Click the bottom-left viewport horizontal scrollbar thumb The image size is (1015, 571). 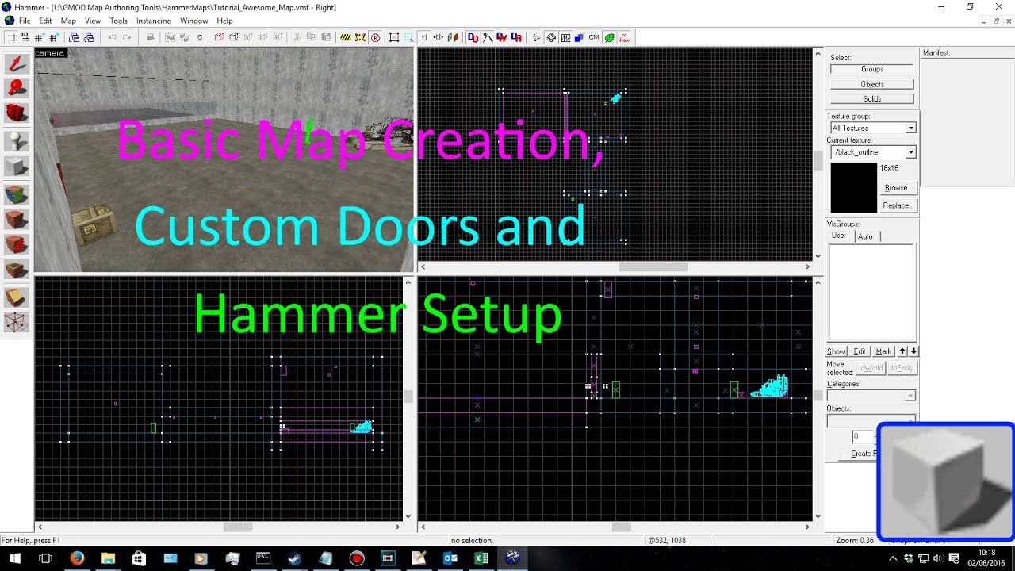point(237,527)
